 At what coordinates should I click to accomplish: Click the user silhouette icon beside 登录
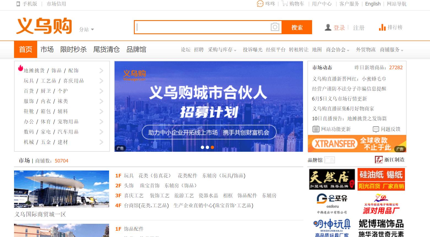(328, 27)
